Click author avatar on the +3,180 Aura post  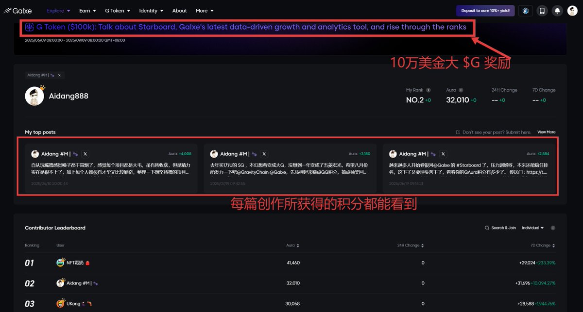point(214,154)
